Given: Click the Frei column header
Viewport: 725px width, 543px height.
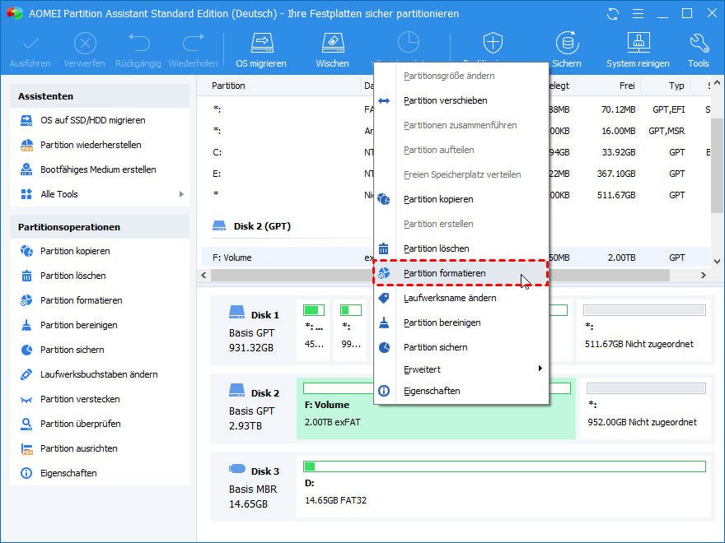Looking at the screenshot, I should click(627, 86).
